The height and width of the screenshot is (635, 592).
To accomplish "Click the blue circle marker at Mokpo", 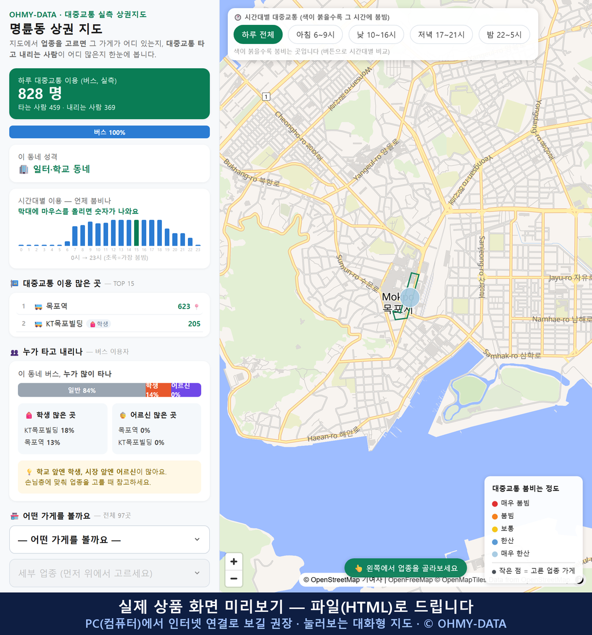I will point(410,297).
